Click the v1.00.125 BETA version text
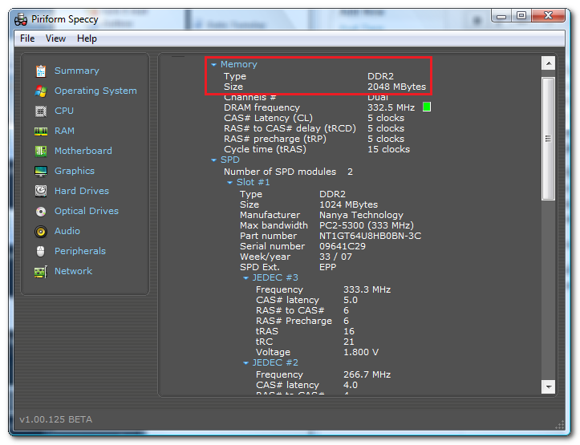 (x=56, y=419)
